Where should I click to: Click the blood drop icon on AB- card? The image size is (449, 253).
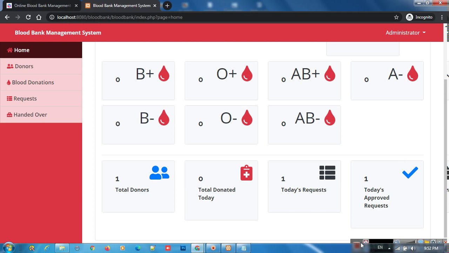[x=330, y=118]
